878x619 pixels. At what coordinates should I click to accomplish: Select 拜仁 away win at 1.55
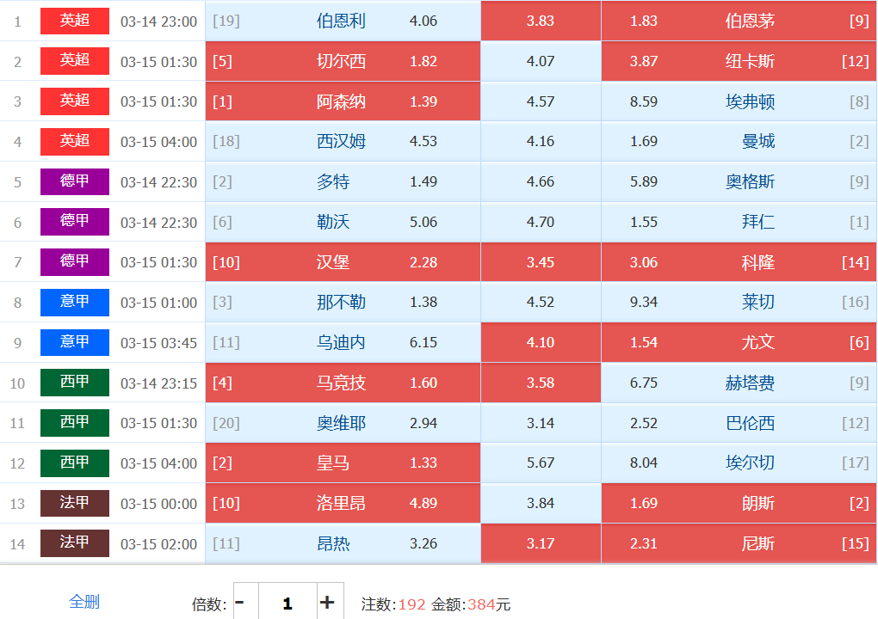tap(739, 223)
